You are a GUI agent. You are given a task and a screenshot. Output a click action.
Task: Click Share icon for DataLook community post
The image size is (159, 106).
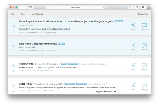(x=133, y=45)
